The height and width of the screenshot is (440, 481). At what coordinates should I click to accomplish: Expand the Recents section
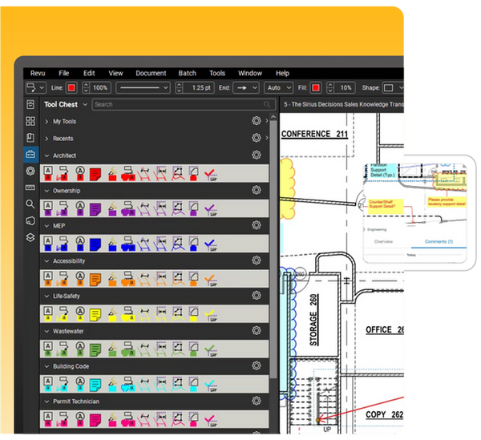[x=46, y=139]
